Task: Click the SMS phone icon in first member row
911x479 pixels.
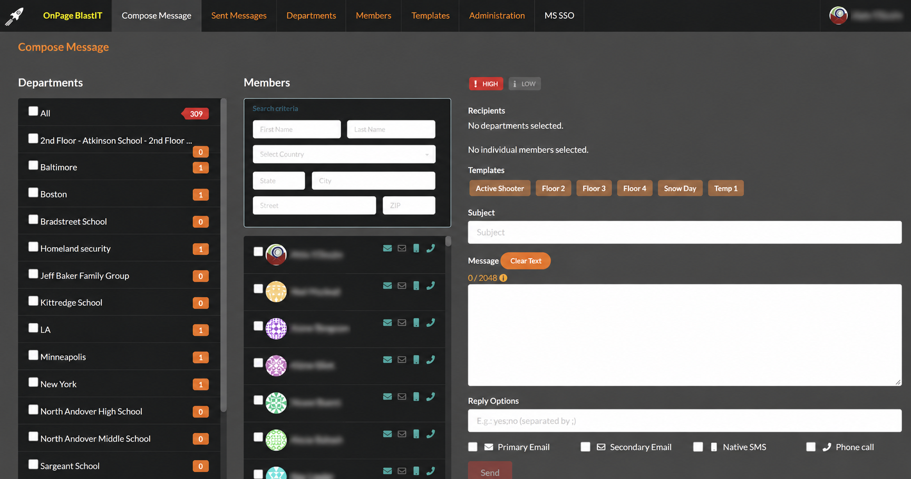Action: pyautogui.click(x=416, y=248)
